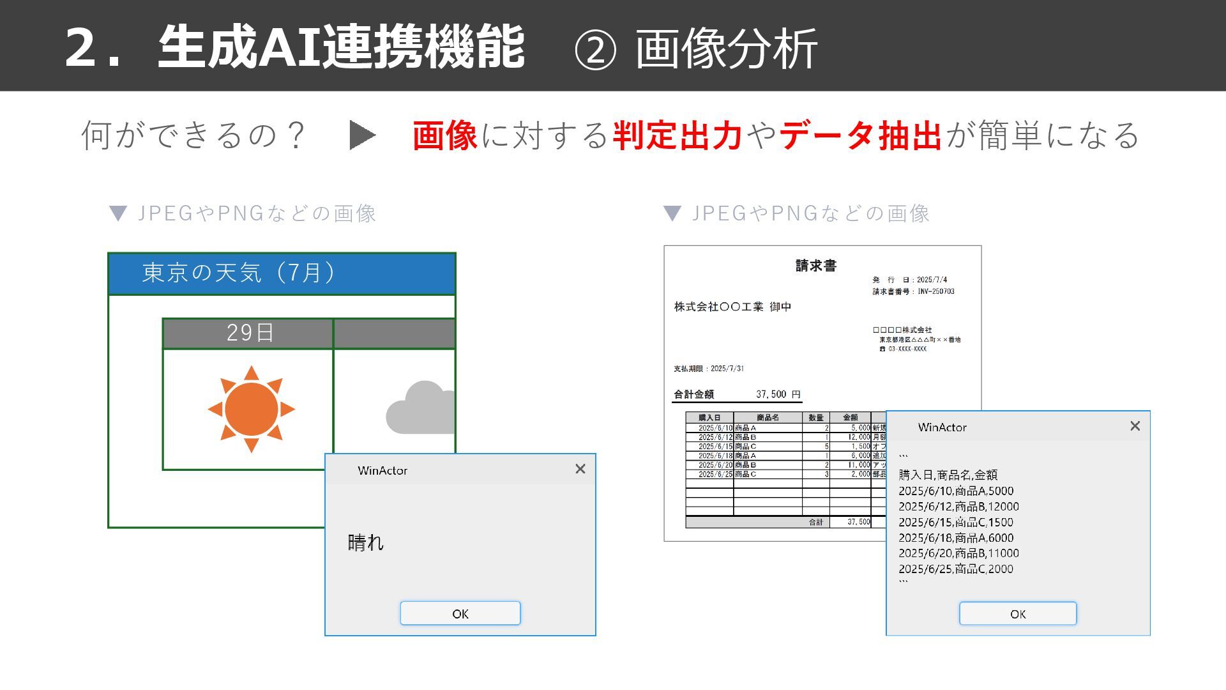This screenshot has width=1226, height=690.
Task: Click the red データ抽出 keyword
Action: [861, 135]
